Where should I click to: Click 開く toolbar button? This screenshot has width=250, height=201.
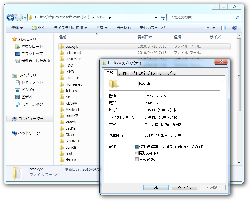[38, 28]
